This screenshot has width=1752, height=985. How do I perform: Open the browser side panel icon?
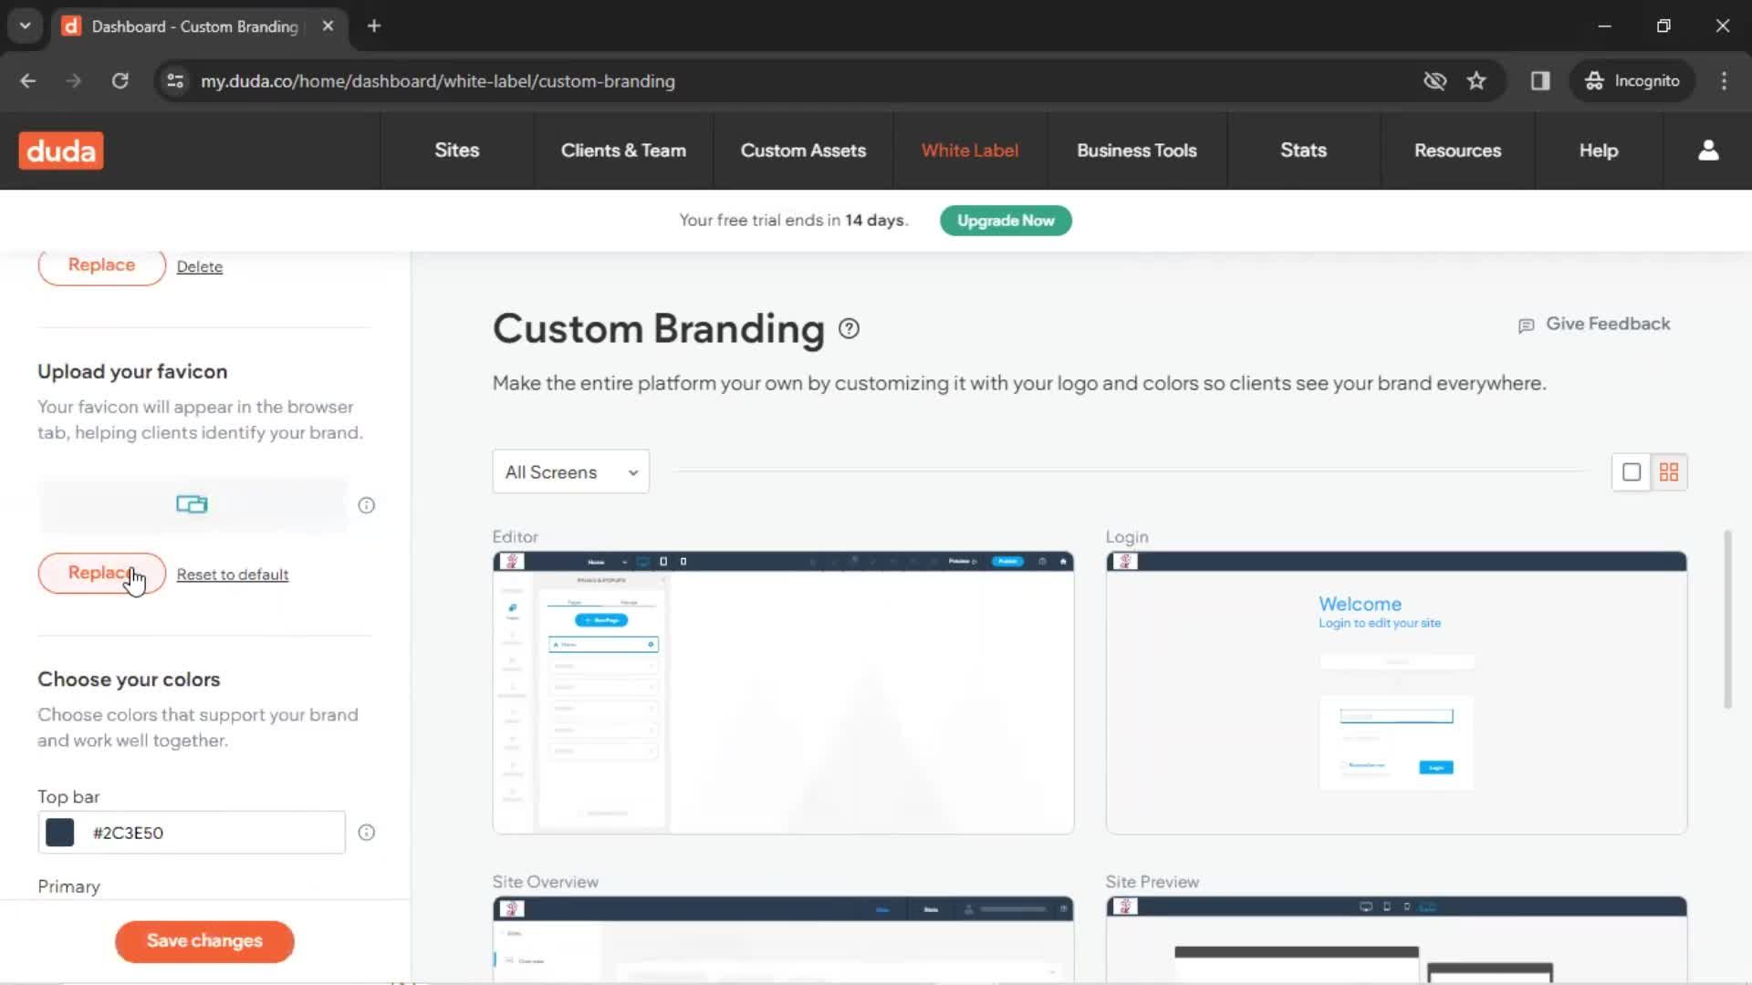1540,81
